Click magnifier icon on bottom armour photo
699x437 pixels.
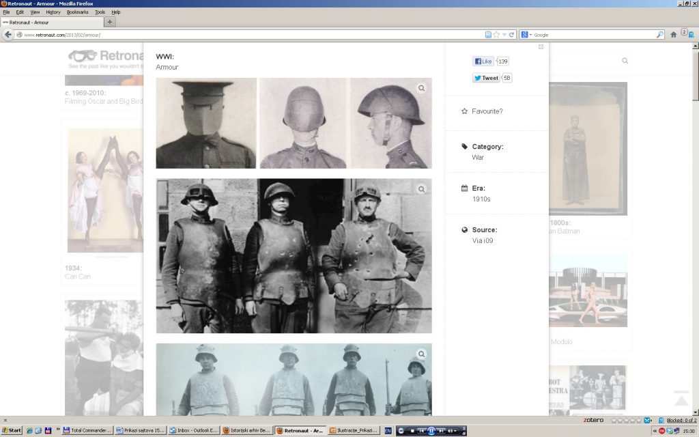pos(422,354)
